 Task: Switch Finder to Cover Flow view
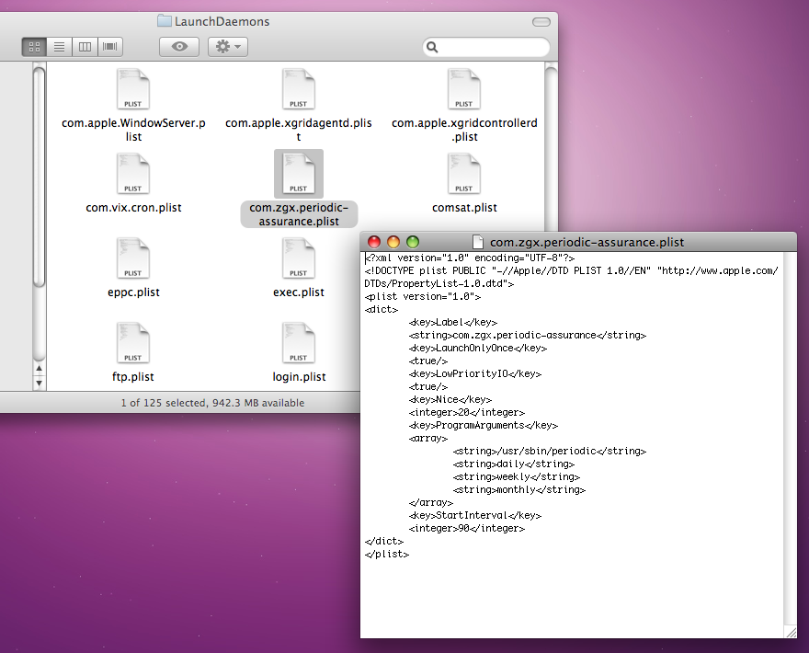pyautogui.click(x=110, y=47)
